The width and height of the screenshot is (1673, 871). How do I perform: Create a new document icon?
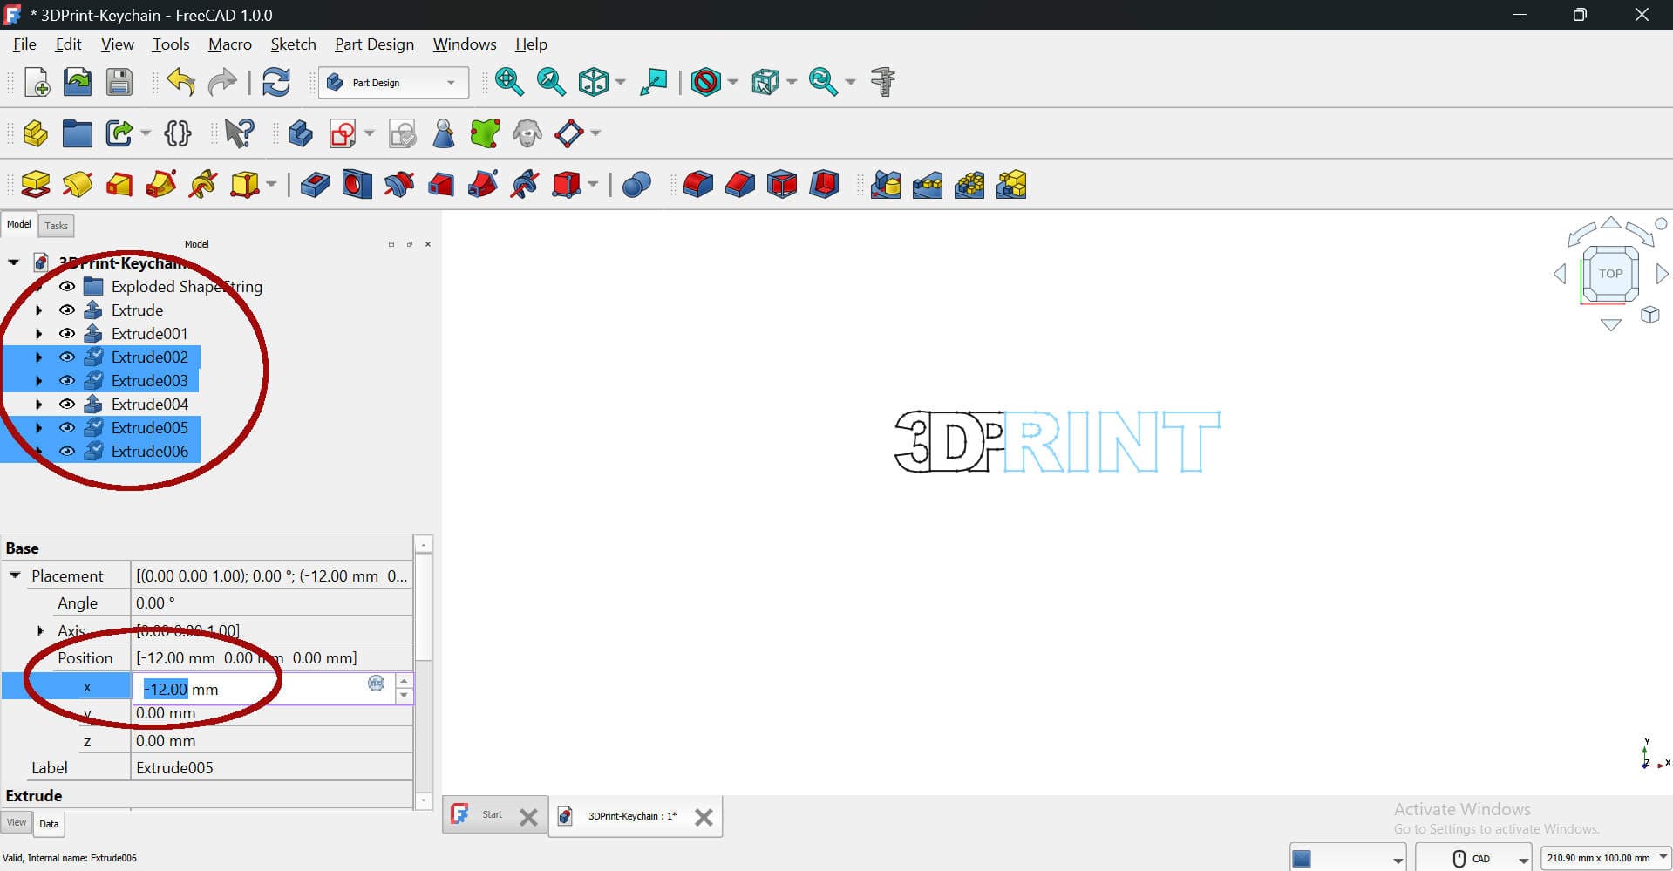click(37, 82)
